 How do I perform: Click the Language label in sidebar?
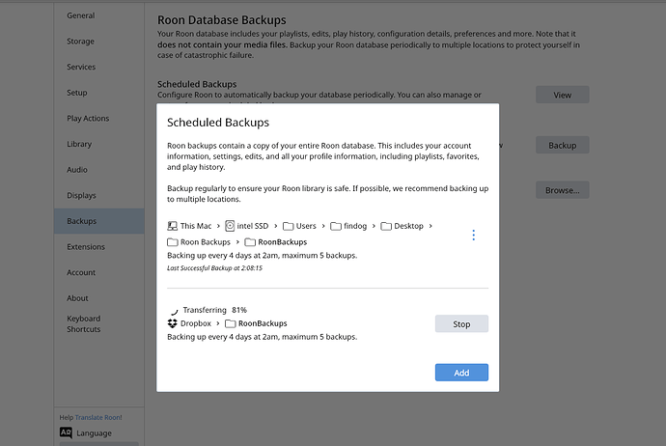click(x=94, y=433)
